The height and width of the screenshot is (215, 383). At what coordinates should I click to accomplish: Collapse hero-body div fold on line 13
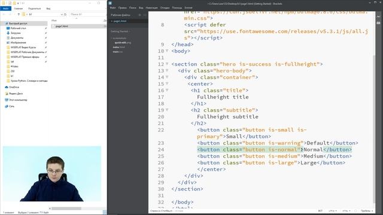coord(167,70)
